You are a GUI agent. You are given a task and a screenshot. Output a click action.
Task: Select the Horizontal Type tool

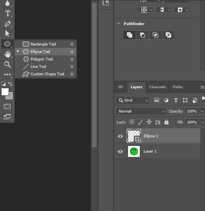[x=8, y=13]
